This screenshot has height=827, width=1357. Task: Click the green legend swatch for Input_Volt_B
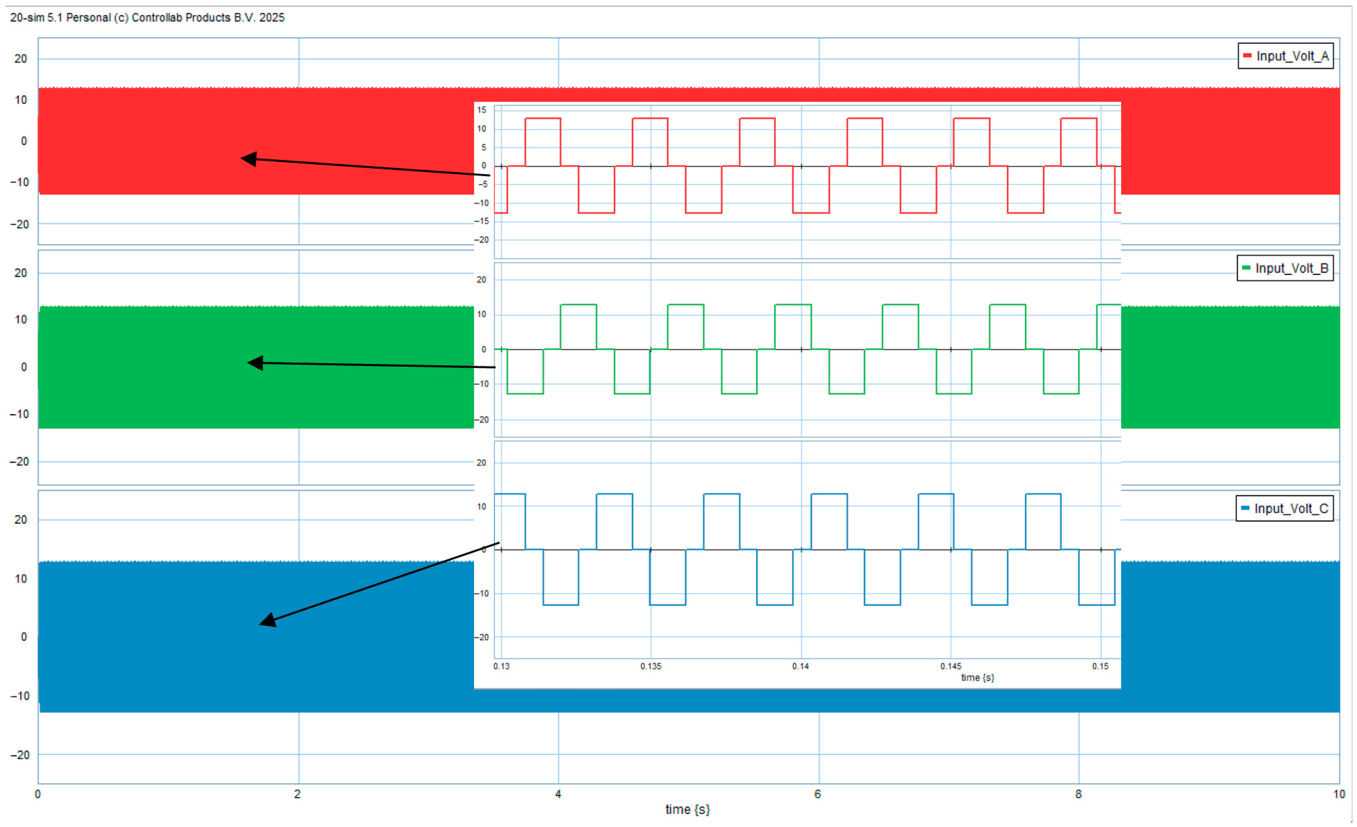1246,268
